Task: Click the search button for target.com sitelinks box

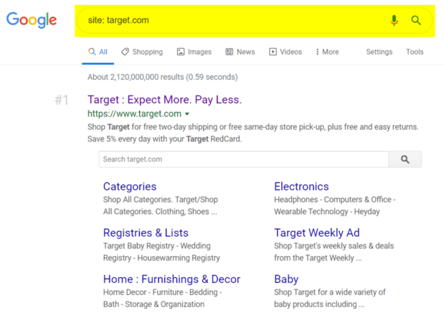Action: 405,159
